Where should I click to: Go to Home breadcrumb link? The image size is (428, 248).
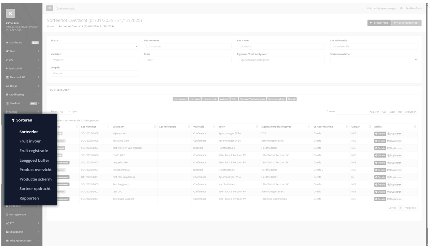pyautogui.click(x=50, y=26)
